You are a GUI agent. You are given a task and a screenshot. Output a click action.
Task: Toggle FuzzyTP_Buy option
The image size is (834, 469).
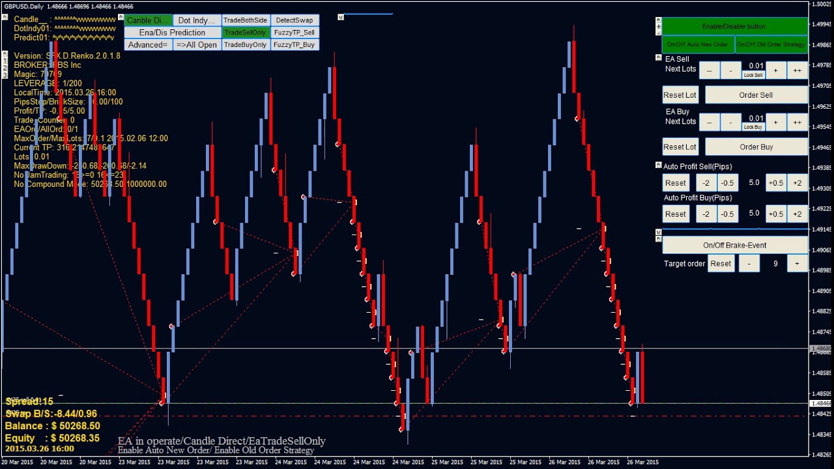[x=295, y=45]
